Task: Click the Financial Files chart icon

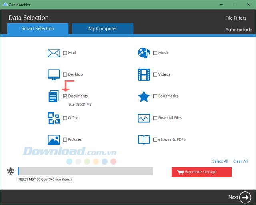Action: tap(144, 118)
